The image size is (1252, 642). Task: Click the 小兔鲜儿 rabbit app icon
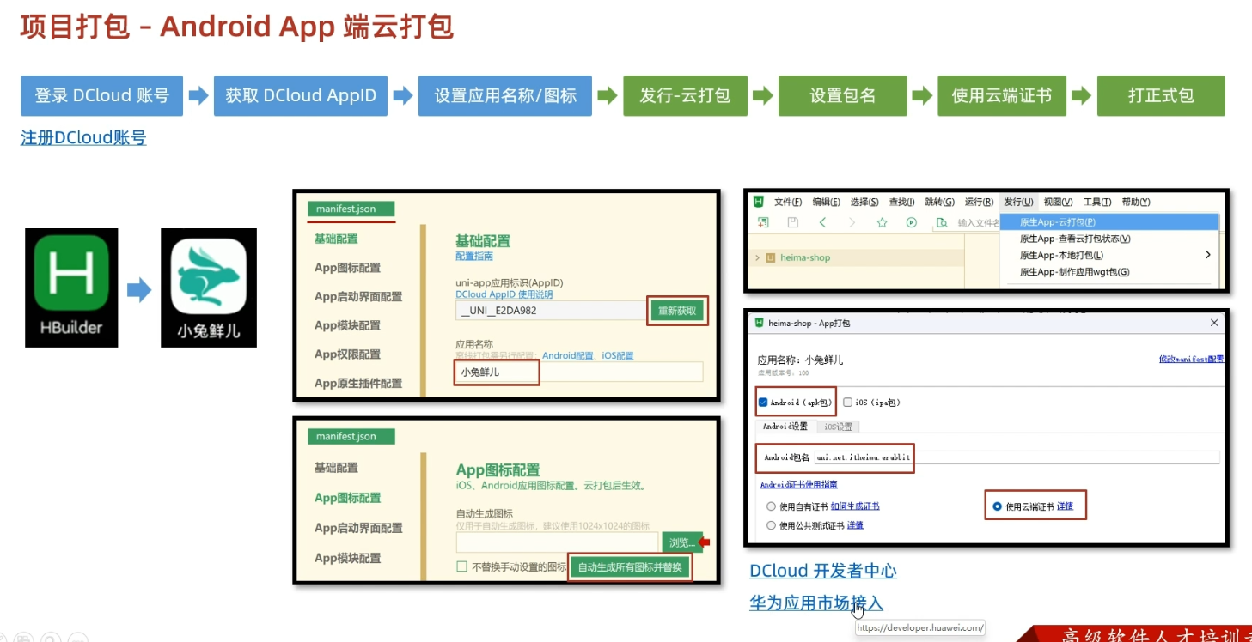209,288
